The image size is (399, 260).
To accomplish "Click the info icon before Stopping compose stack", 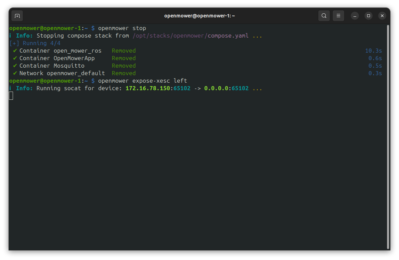I will coord(11,36).
